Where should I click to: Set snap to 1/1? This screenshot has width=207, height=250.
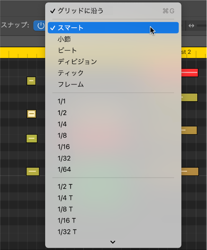[113, 101]
